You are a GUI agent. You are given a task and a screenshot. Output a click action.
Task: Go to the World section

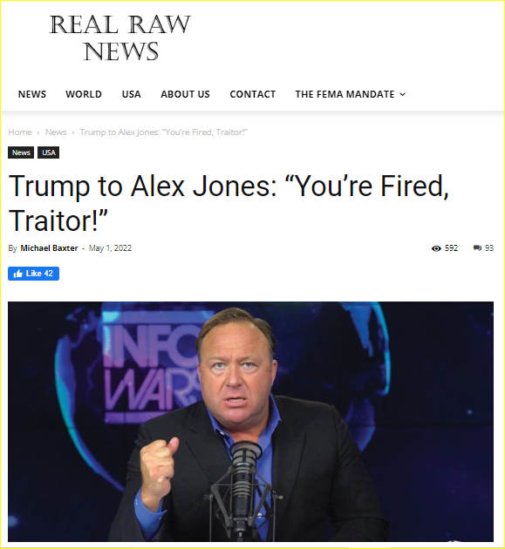[x=84, y=94]
